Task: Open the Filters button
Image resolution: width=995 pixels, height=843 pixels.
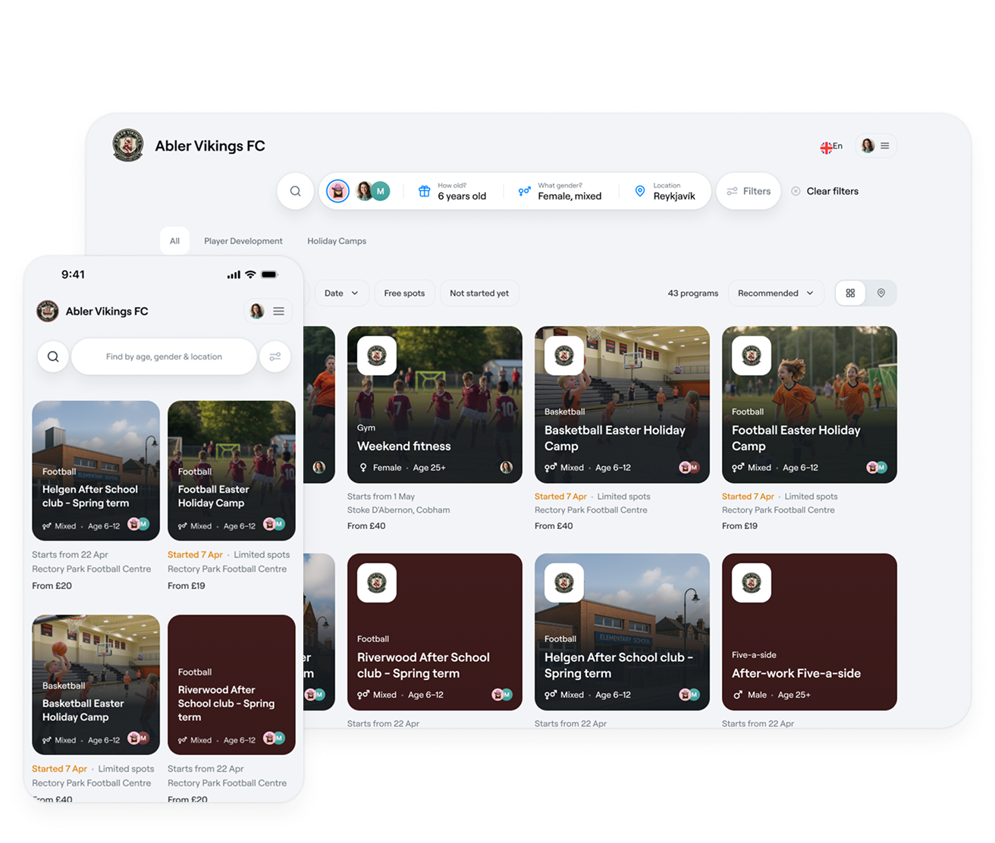Action: pos(749,191)
